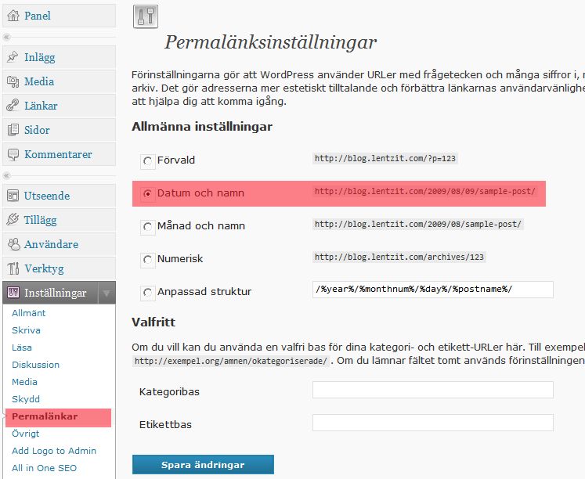Open the All in One SEO submenu item
Viewport: 585px width, 479px height.
[44, 468]
